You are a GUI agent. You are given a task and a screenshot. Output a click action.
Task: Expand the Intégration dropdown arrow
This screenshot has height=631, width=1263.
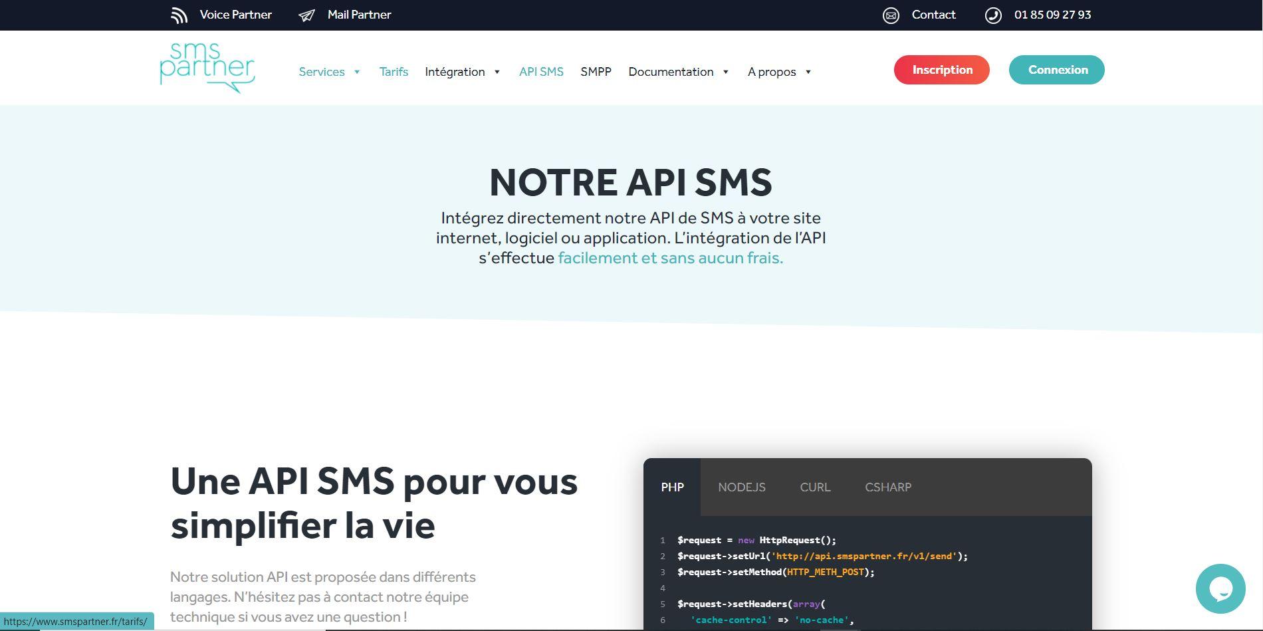497,72
